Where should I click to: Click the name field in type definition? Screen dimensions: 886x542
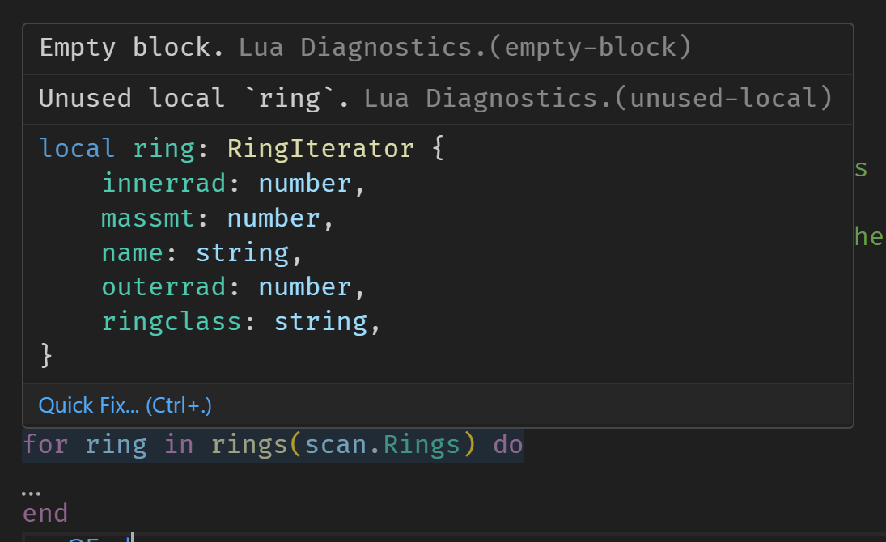pyautogui.click(x=132, y=253)
